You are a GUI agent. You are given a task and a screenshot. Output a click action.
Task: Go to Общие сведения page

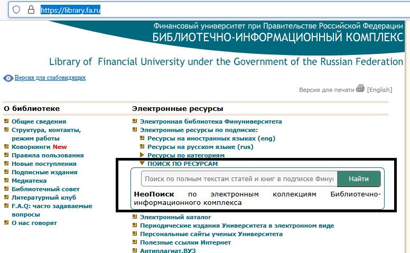(x=35, y=121)
